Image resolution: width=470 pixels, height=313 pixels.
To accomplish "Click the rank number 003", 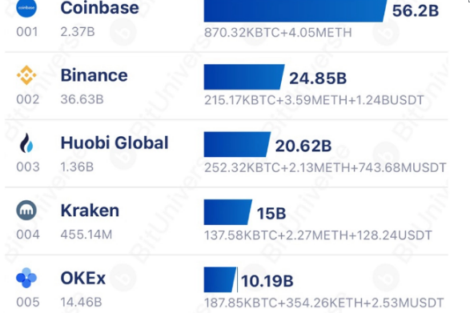I will (28, 167).
